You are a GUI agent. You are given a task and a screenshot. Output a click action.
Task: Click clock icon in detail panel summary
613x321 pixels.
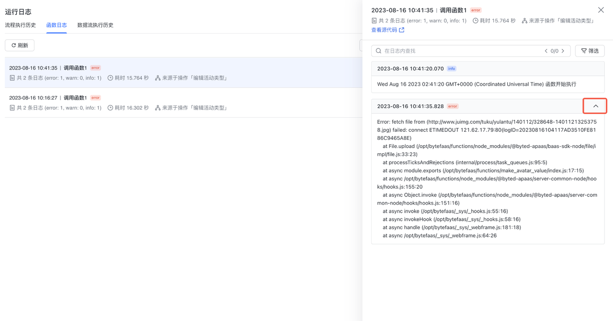(x=476, y=21)
